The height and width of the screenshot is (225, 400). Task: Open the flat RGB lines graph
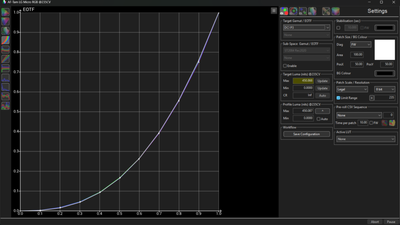(5, 68)
